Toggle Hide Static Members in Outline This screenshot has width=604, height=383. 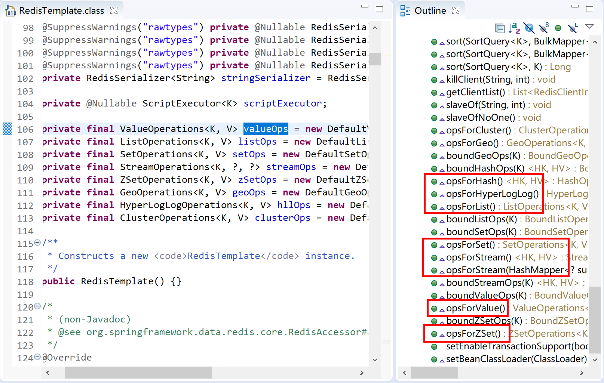click(543, 28)
